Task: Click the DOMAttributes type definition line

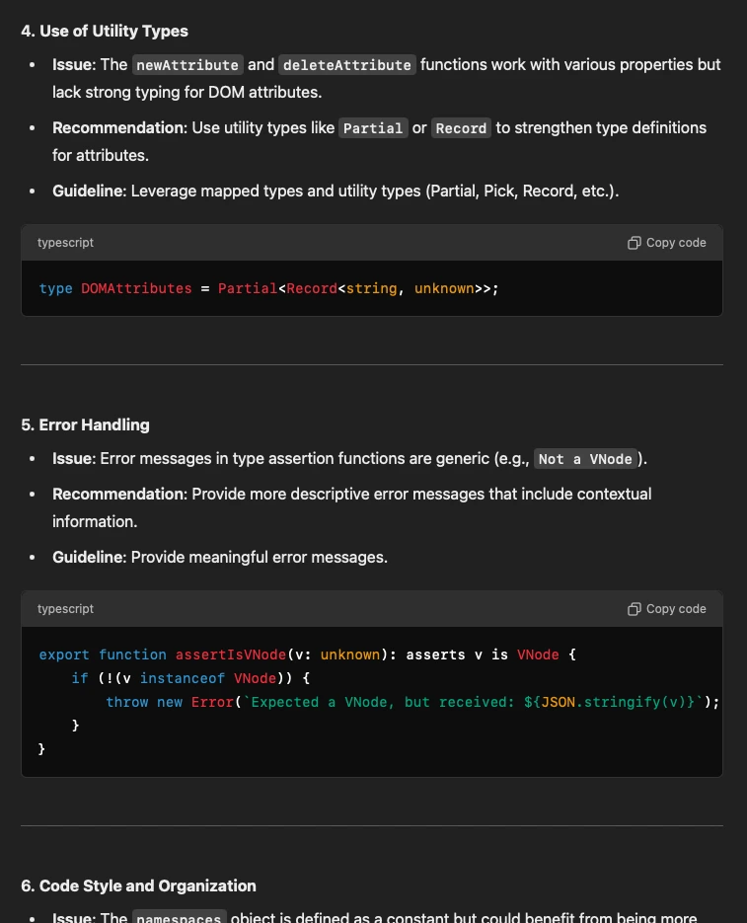Action: pyautogui.click(x=266, y=288)
